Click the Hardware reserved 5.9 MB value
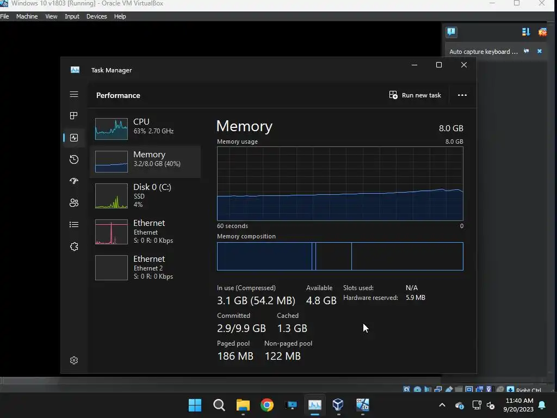Viewport: 557px width, 418px height. pos(415,298)
